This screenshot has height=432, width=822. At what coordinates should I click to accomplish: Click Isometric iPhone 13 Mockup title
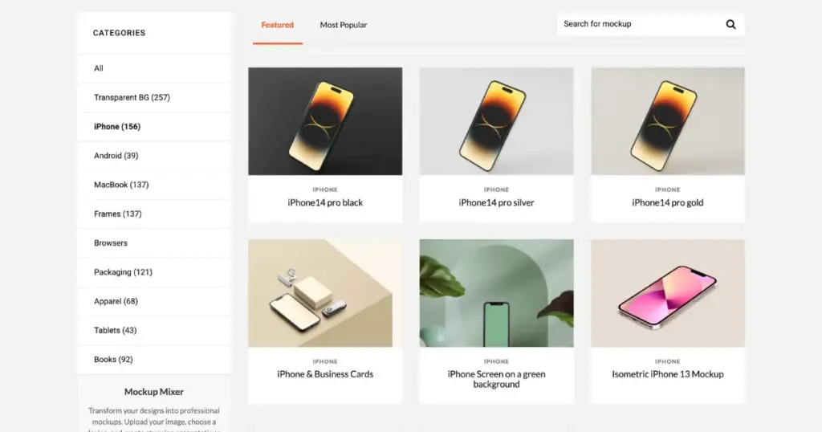[x=667, y=374]
